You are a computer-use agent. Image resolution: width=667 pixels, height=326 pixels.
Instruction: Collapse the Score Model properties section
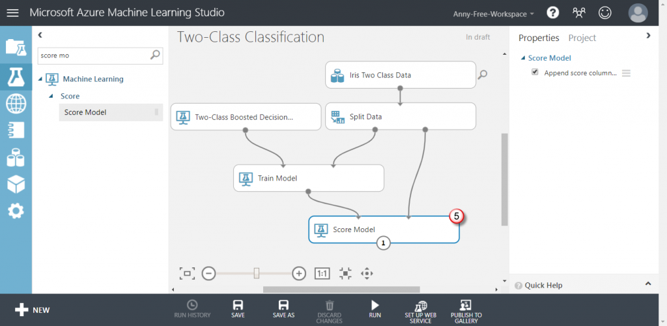coord(523,58)
